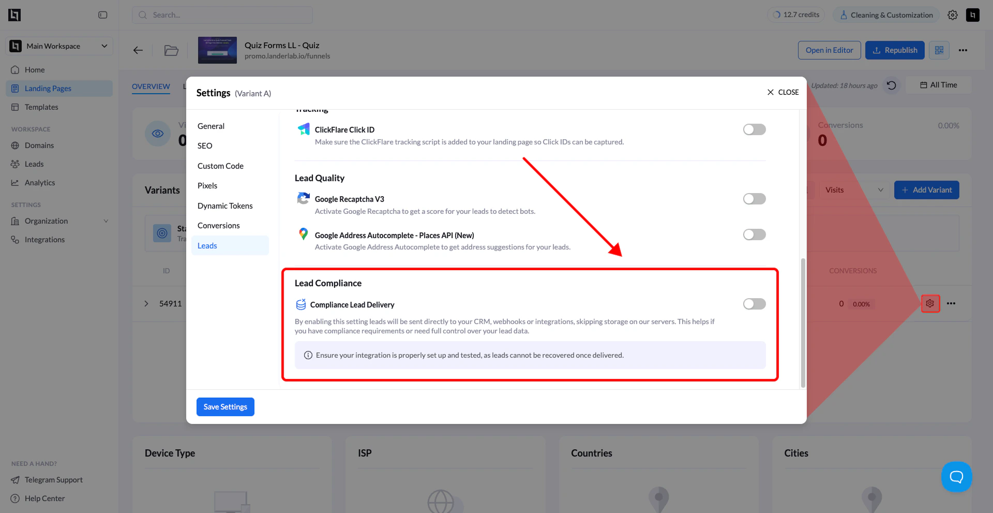The width and height of the screenshot is (993, 513).
Task: Click the Add Variant button
Action: pos(927,190)
